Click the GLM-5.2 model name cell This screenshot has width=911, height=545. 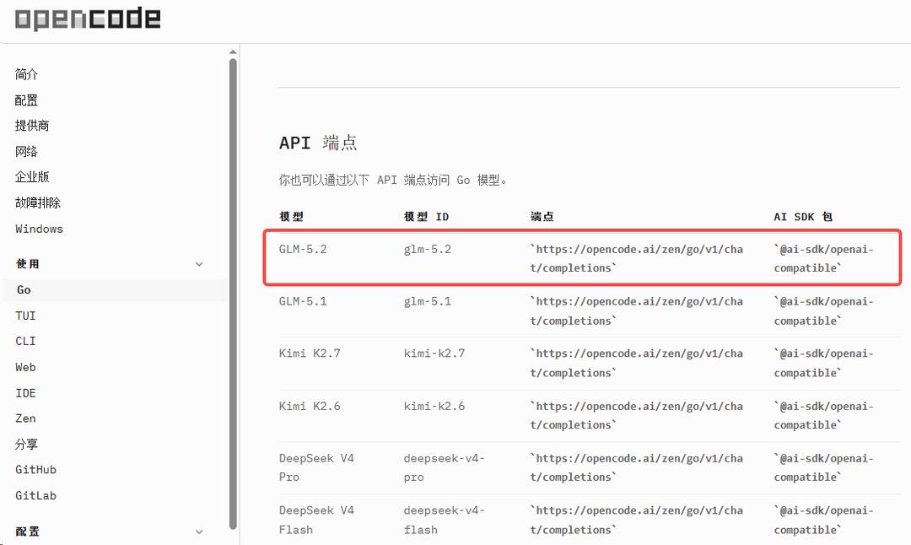(x=303, y=249)
